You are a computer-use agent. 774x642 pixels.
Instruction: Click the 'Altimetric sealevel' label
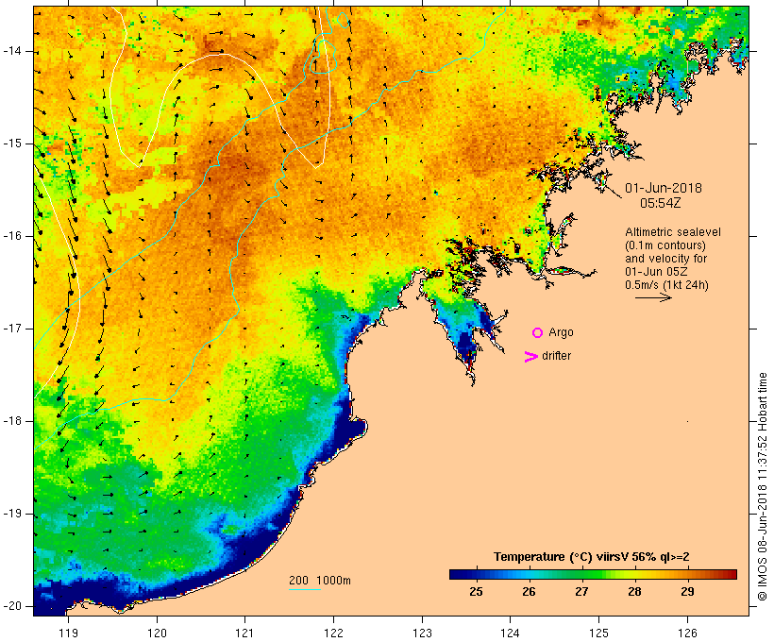click(673, 232)
